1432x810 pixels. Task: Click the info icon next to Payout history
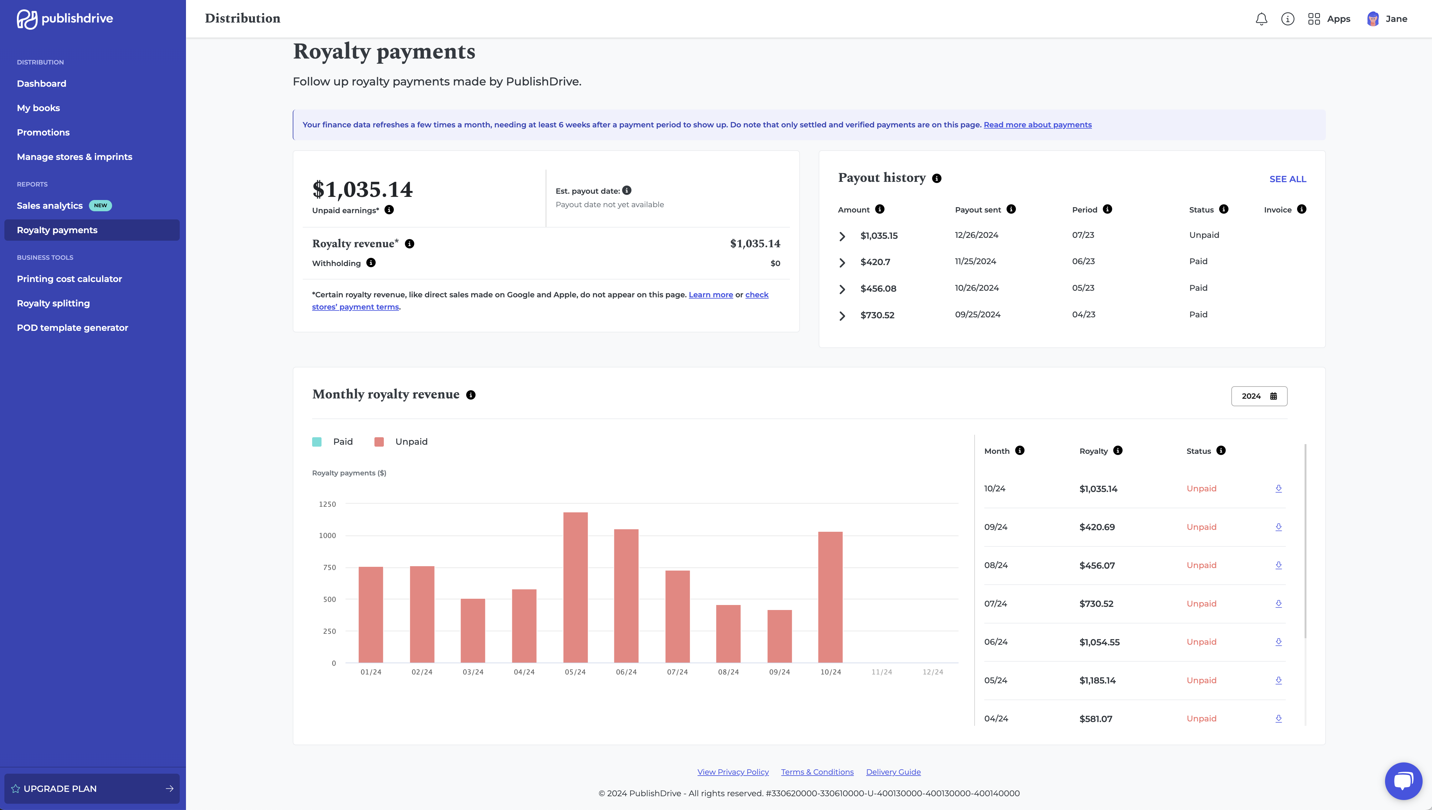[937, 178]
